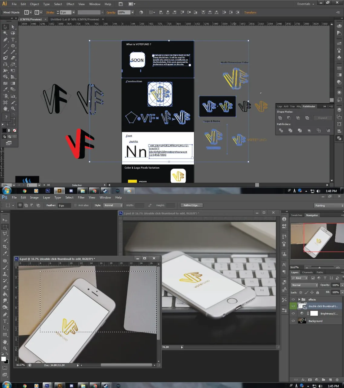Image resolution: width=344 pixels, height=388 pixels.
Task: Enable Add to selection mode
Action: (x=26, y=205)
